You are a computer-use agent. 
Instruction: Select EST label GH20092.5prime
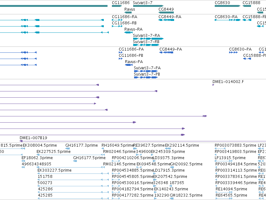point(186,164)
